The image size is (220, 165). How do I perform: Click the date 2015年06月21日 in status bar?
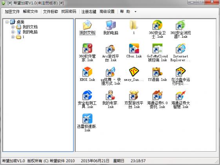coord(95,161)
